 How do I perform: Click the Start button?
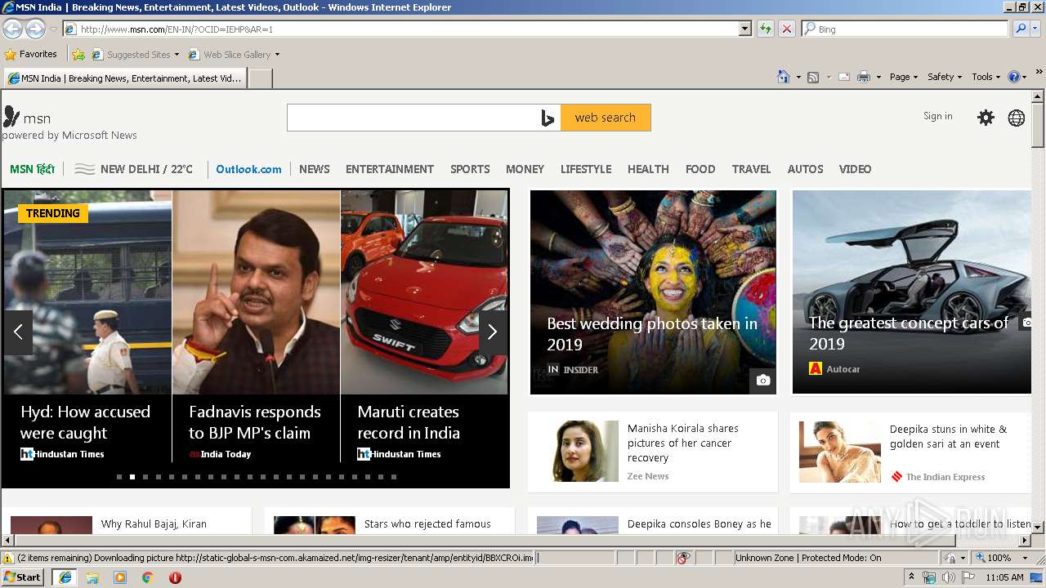coord(23,577)
